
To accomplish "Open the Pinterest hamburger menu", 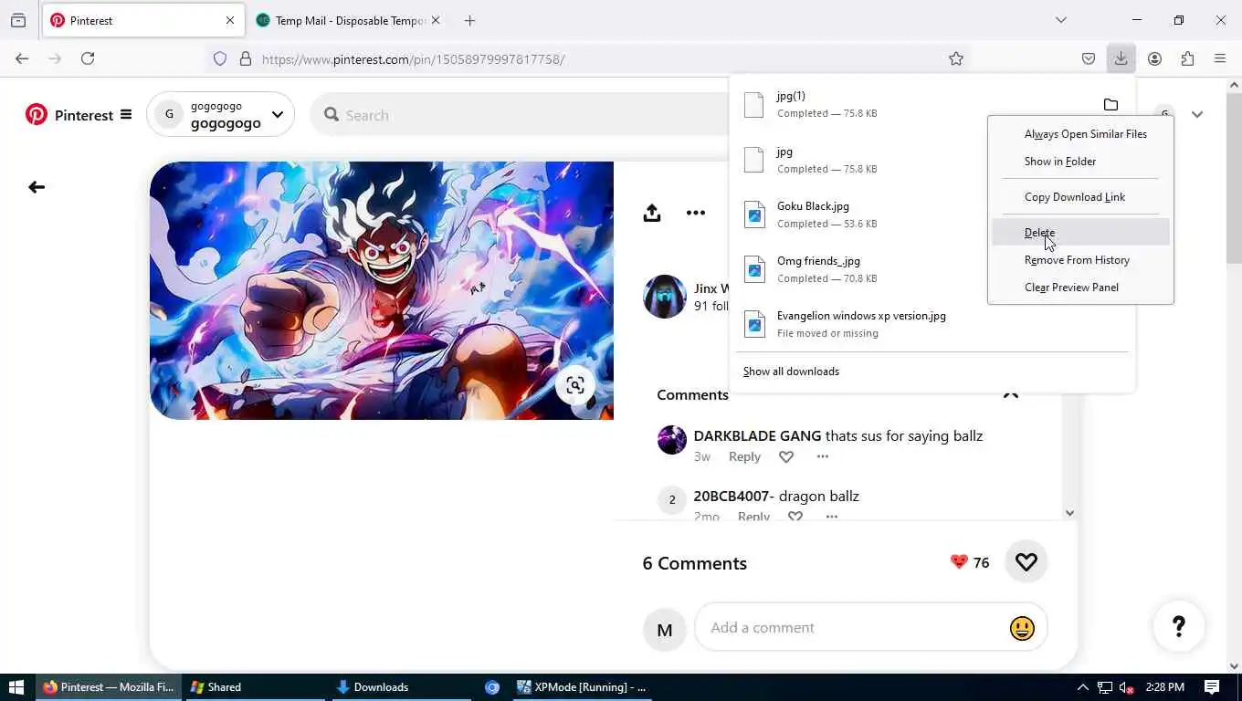I will click(126, 115).
